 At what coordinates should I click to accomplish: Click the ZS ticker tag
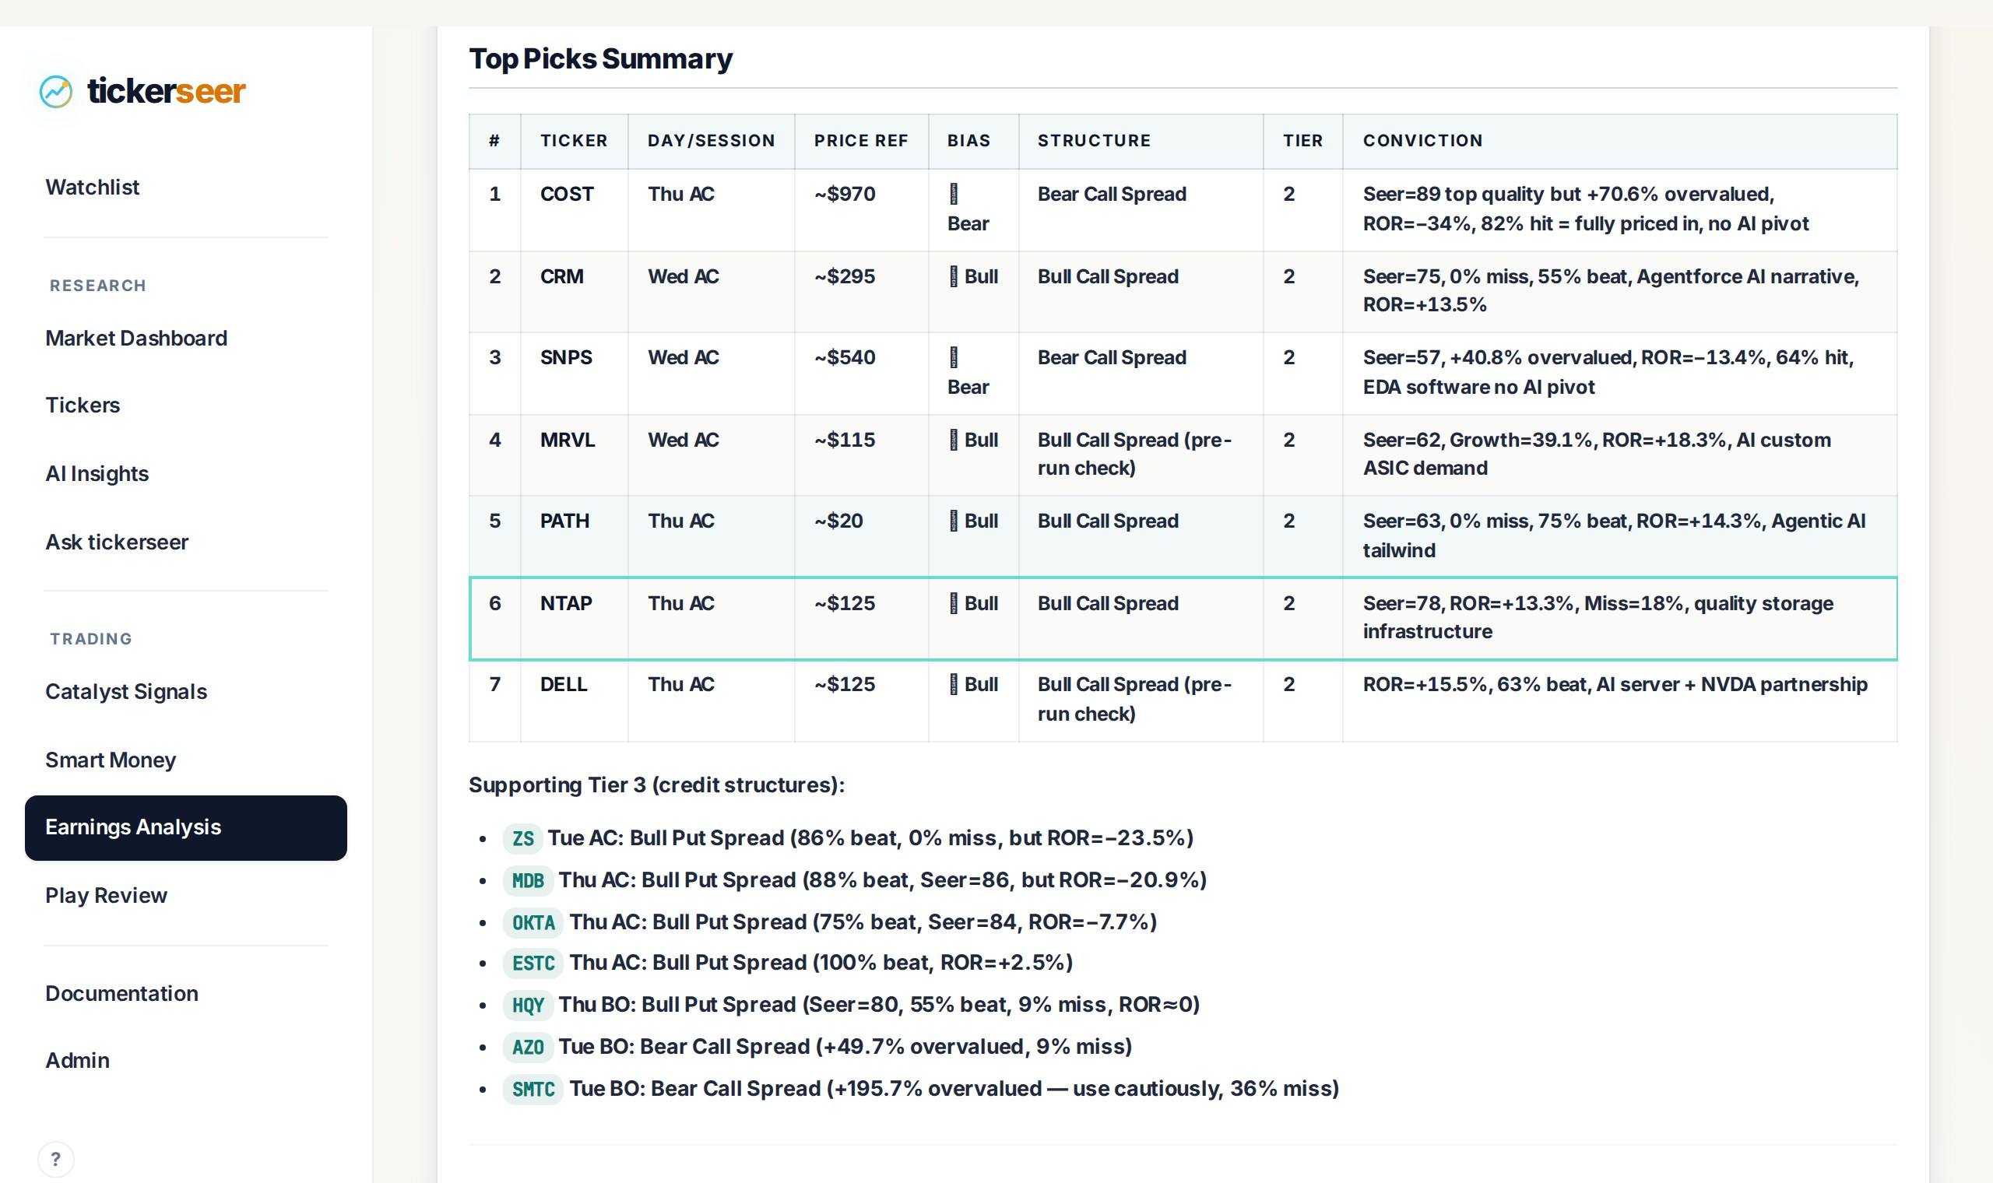point(523,839)
